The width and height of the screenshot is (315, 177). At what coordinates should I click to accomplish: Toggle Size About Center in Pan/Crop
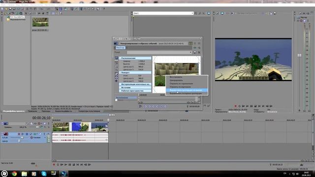[x=116, y=77]
